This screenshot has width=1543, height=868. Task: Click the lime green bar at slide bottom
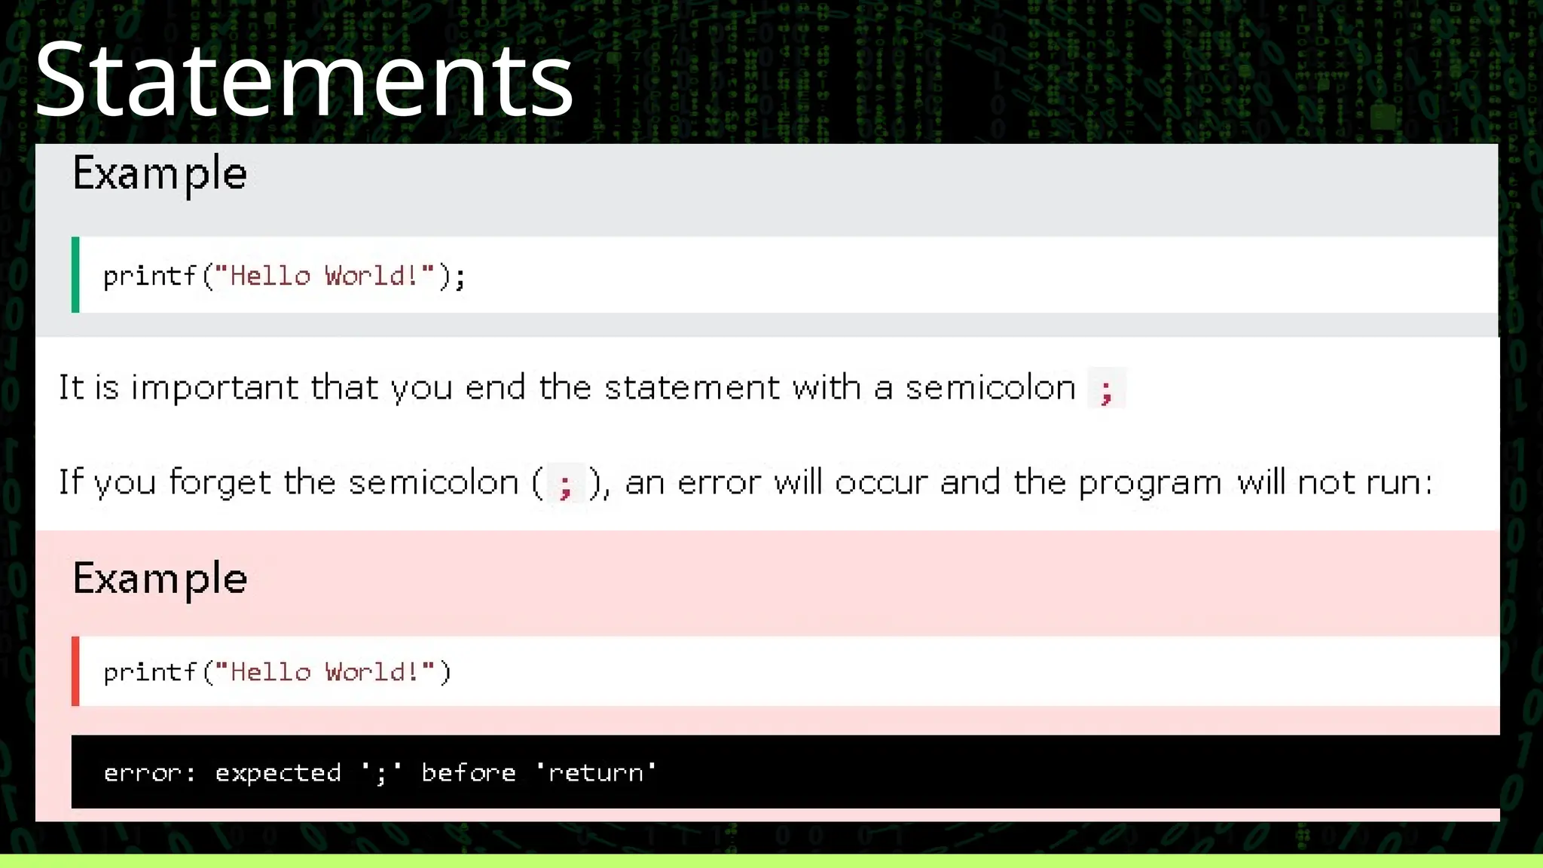point(771,860)
